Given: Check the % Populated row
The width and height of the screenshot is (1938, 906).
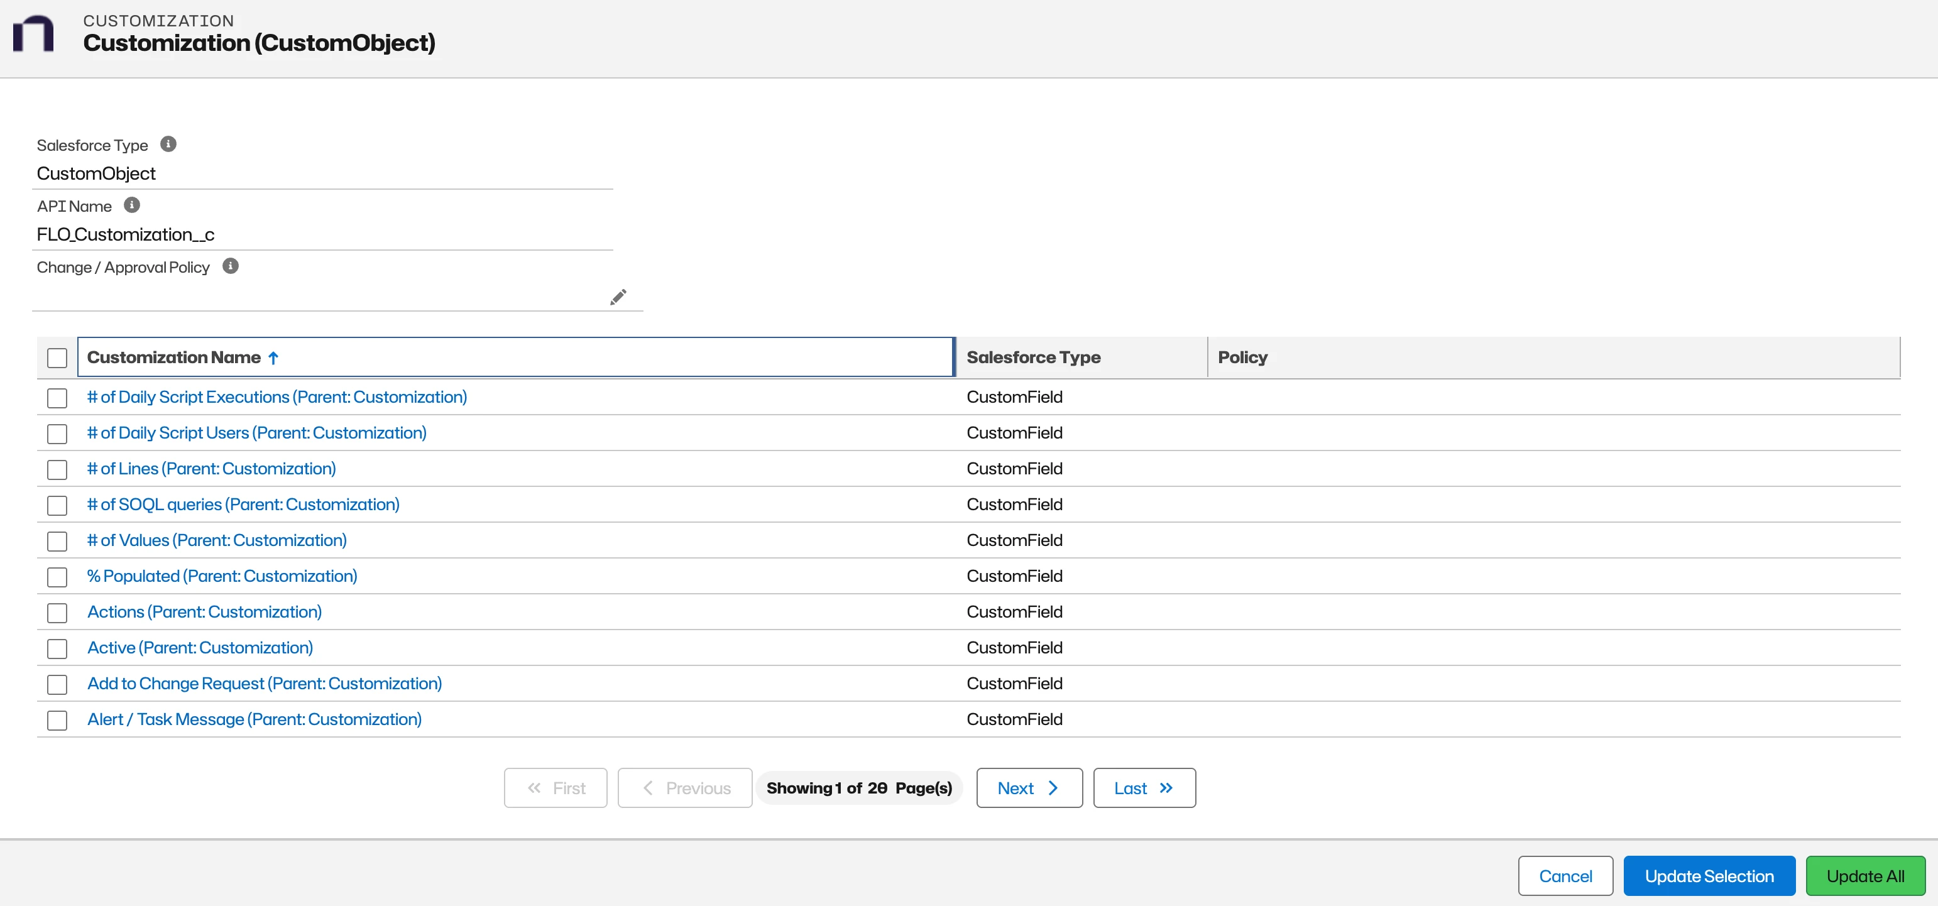Looking at the screenshot, I should [x=57, y=577].
